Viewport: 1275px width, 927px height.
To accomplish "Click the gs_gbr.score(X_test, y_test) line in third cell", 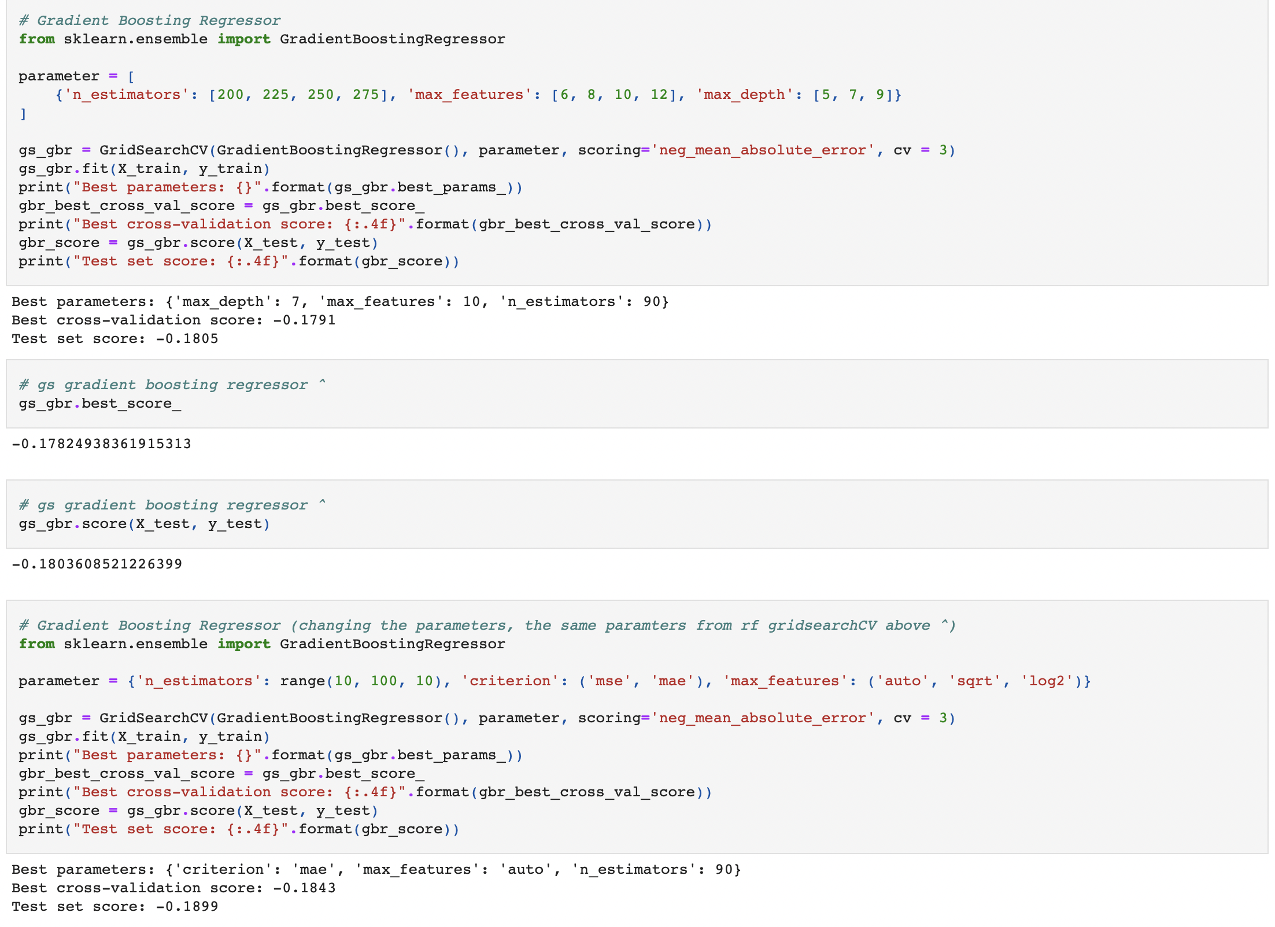I will [x=145, y=523].
